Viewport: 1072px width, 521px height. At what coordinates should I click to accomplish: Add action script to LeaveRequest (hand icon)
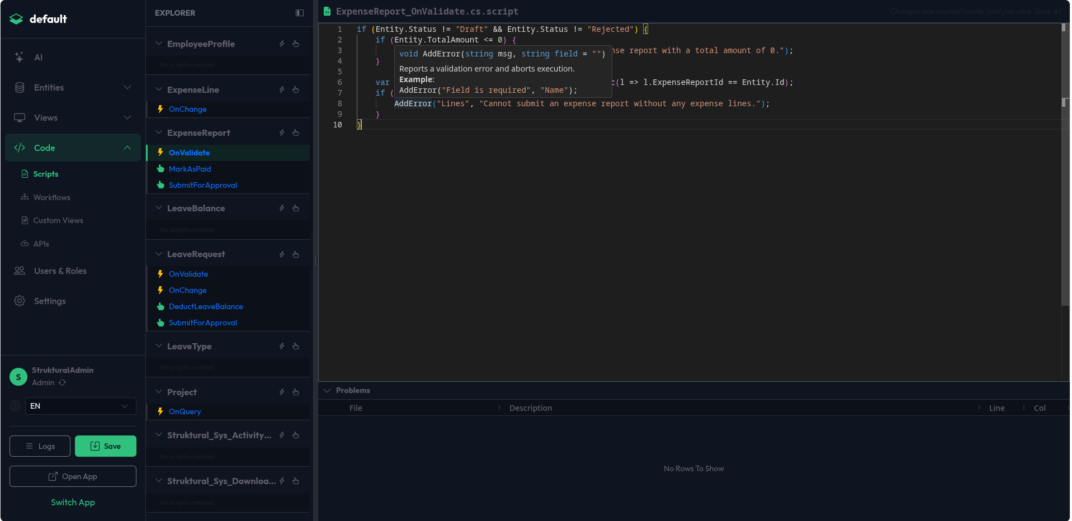pyautogui.click(x=296, y=254)
